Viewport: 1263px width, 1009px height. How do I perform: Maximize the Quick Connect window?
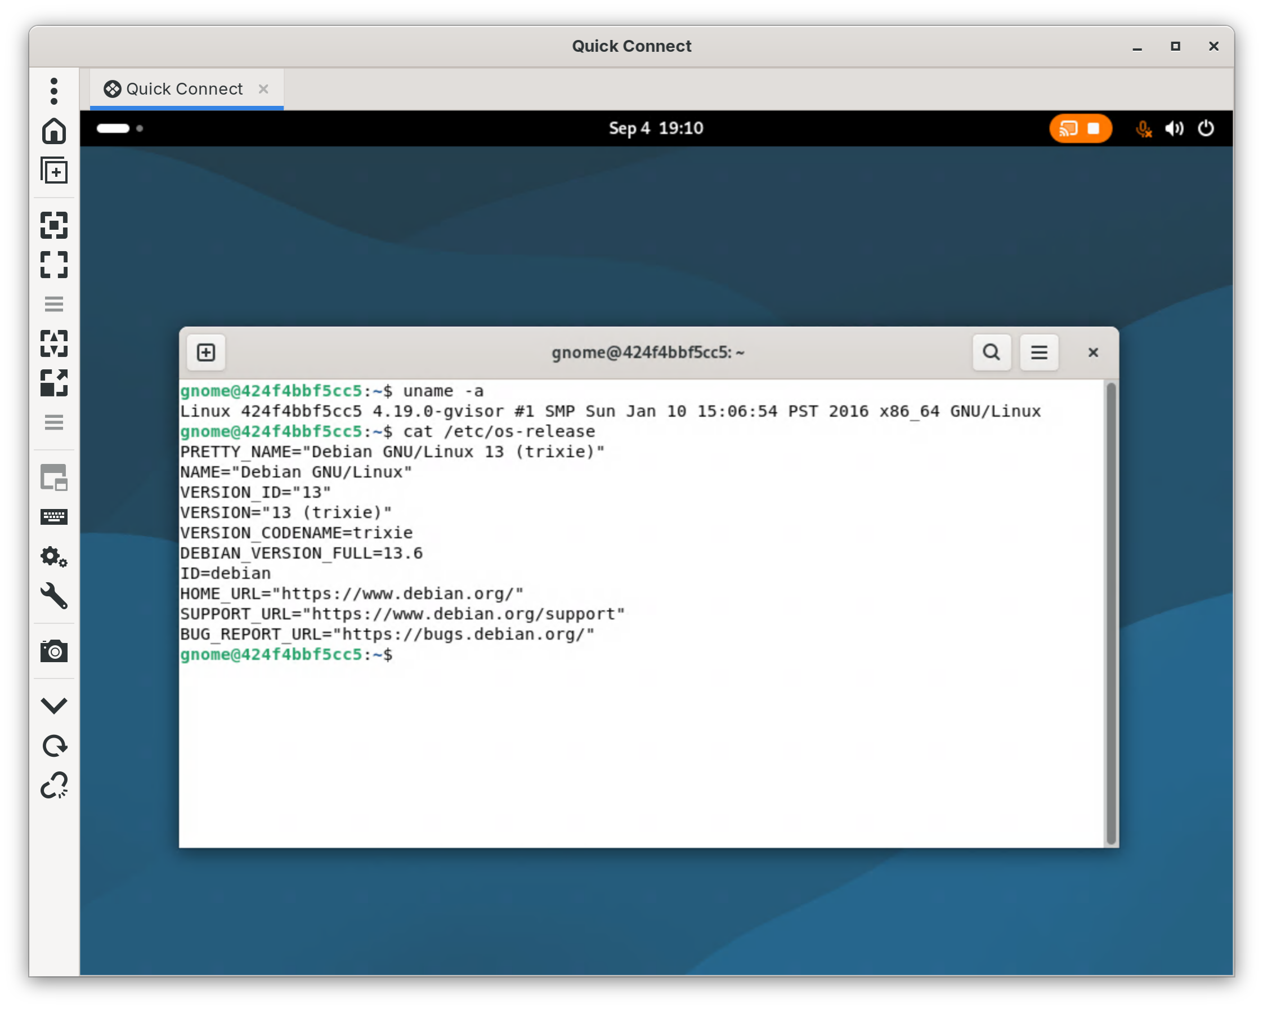(1175, 46)
